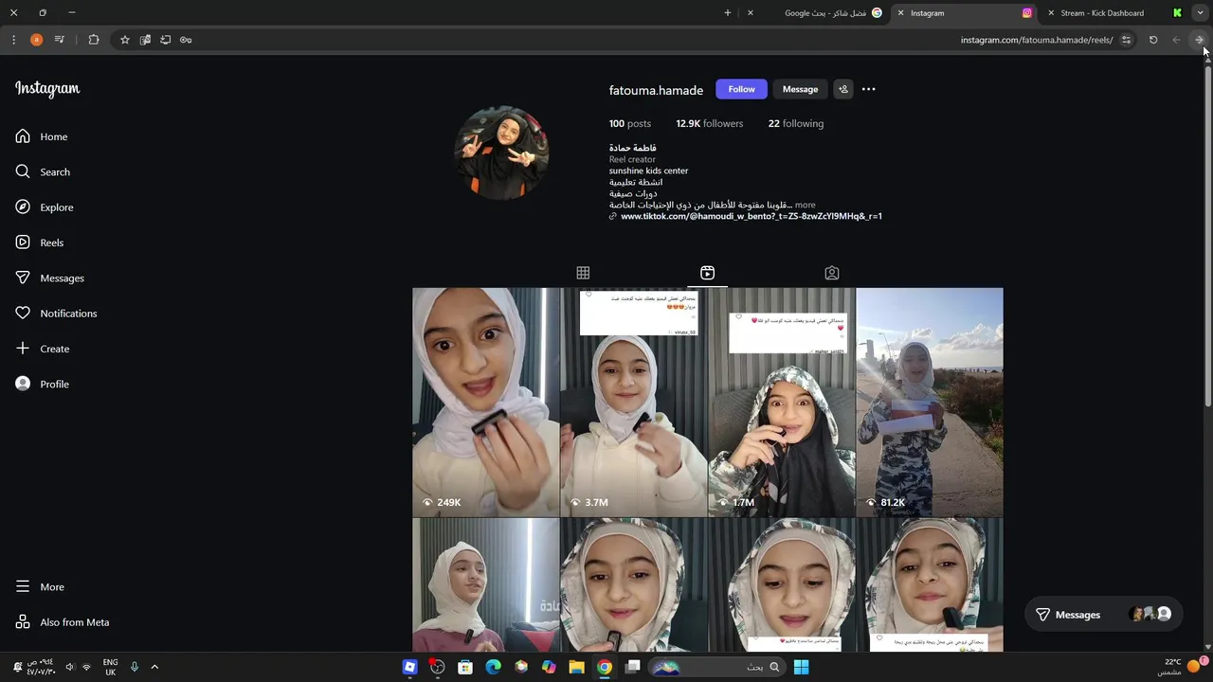Select the Reels tab on profile

[x=707, y=273]
